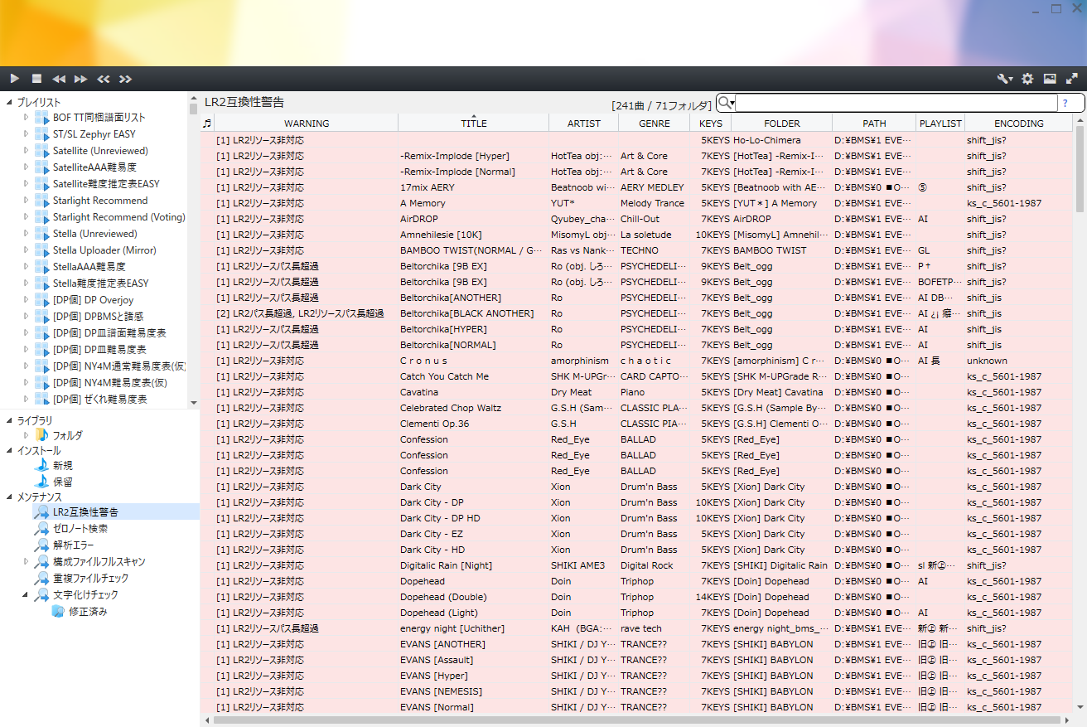Screen dimensions: 1087x727
Task: Collapse the プレイリスト tree section
Action: [10, 102]
